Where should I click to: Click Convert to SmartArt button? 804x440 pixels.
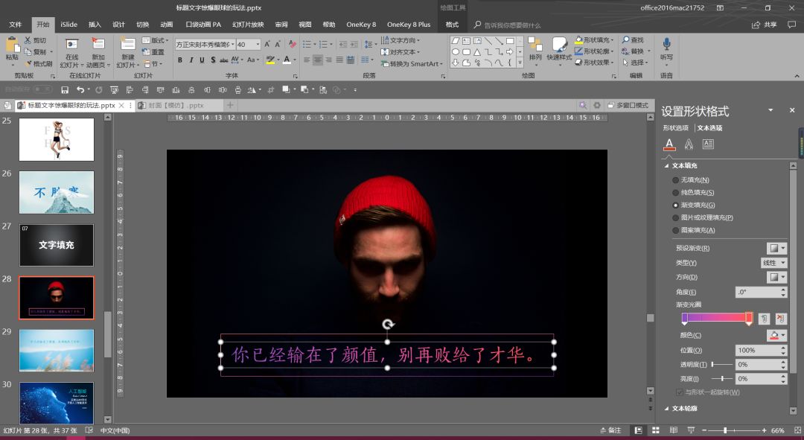pos(410,63)
